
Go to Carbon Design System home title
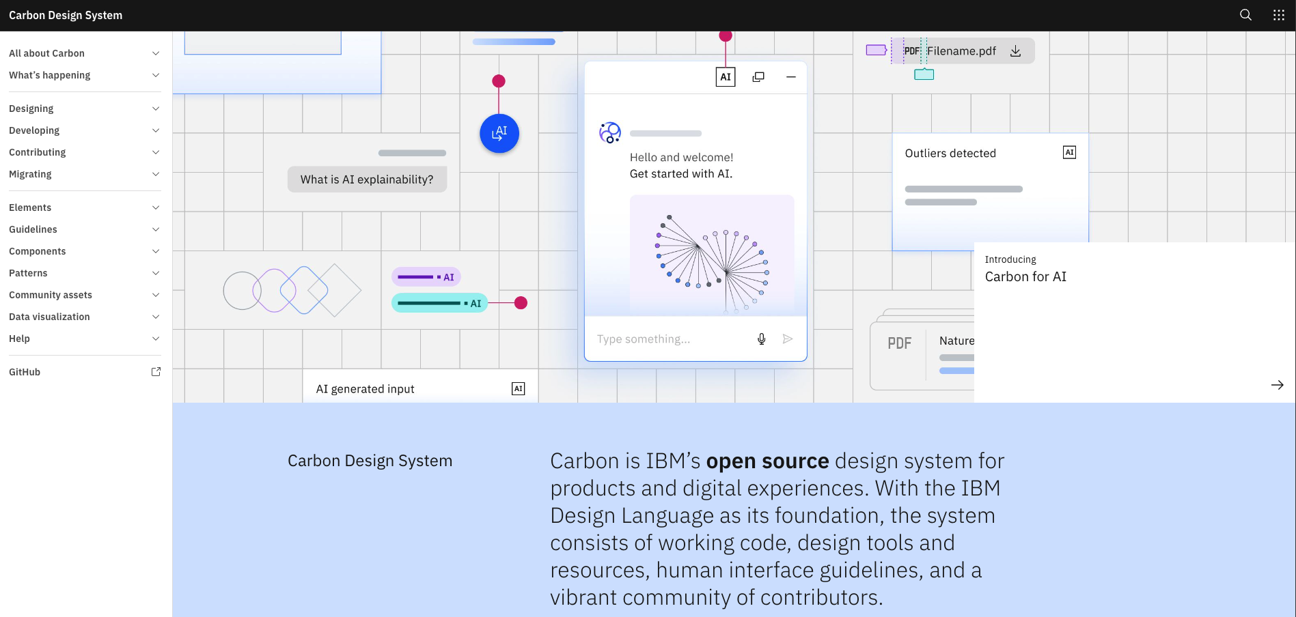66,15
